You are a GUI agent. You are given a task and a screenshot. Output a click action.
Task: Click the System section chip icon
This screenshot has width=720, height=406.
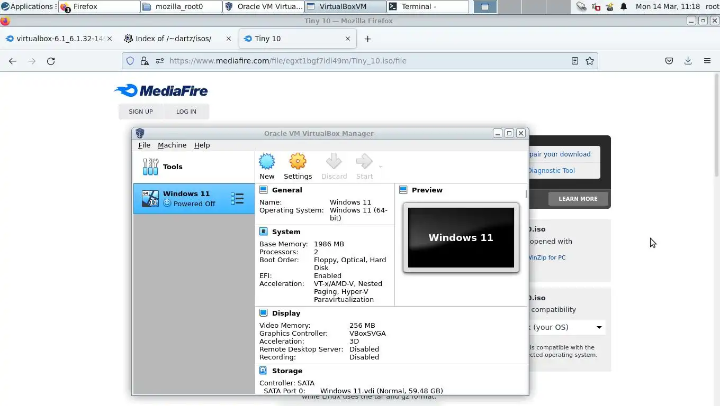[263, 232]
